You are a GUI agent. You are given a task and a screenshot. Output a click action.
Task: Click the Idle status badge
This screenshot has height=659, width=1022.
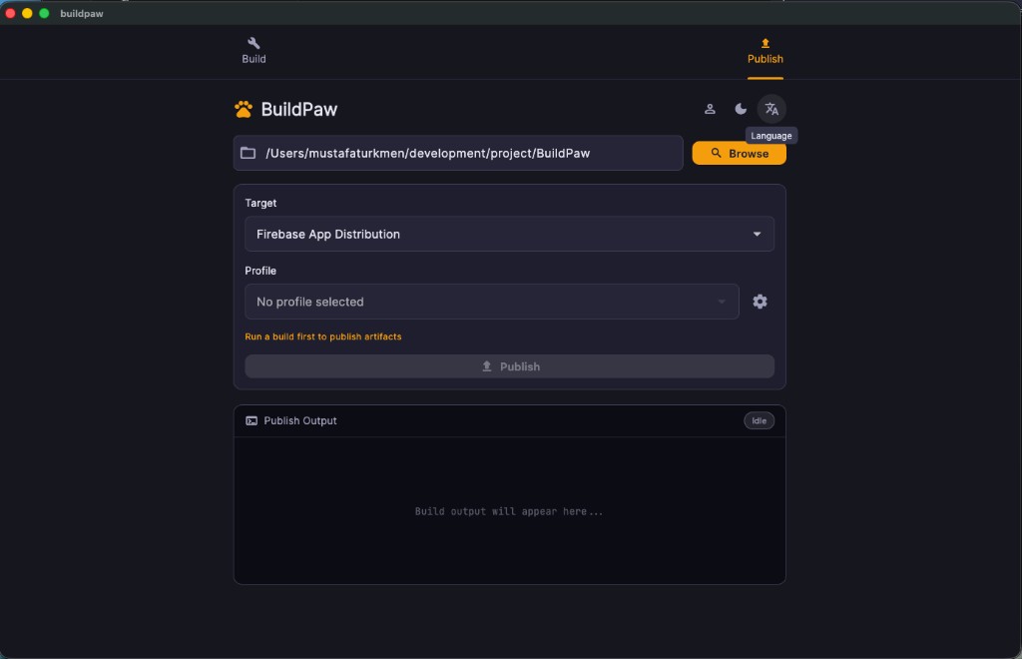pyautogui.click(x=759, y=420)
